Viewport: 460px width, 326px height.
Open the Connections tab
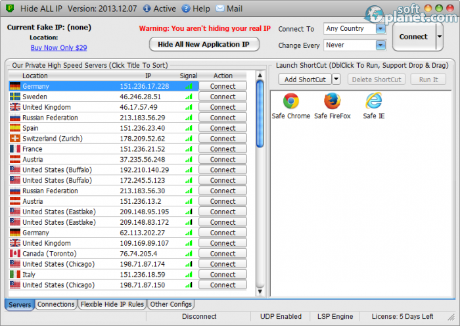point(56,304)
